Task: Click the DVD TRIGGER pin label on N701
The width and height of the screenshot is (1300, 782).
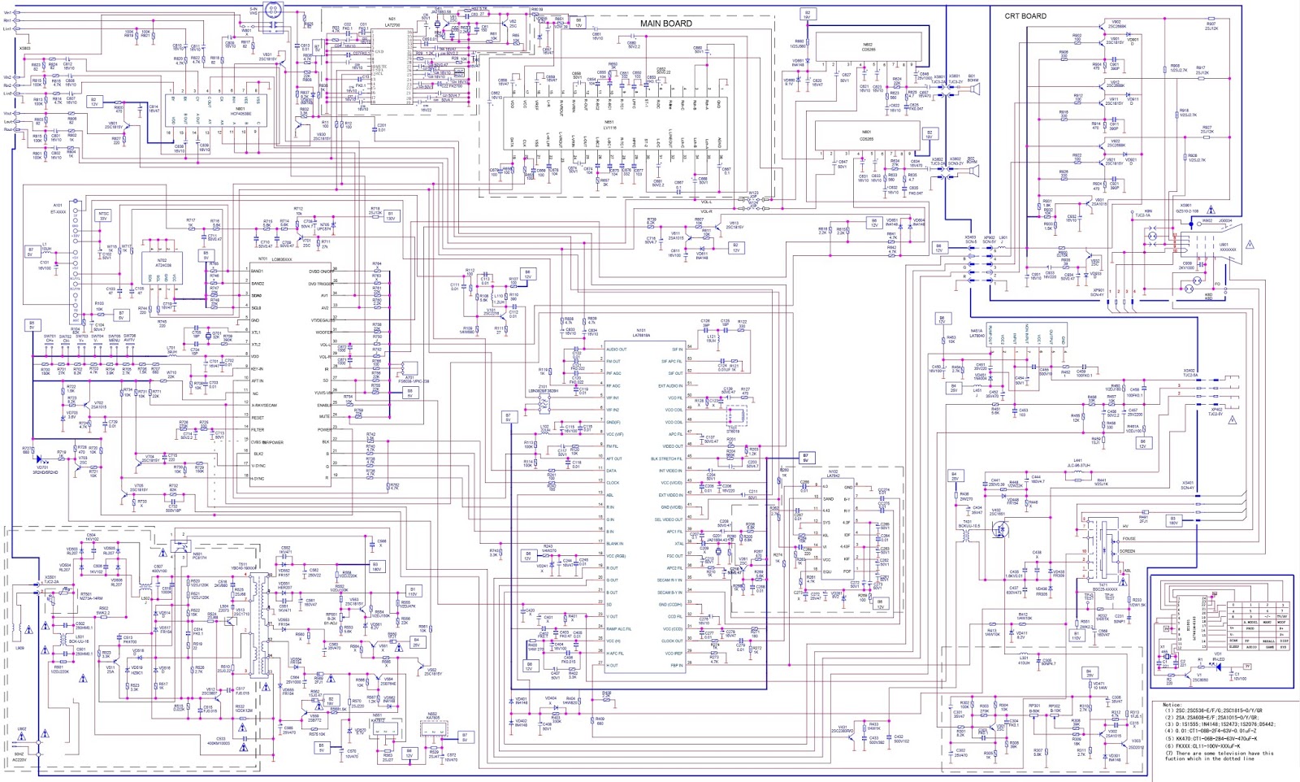Action: click(x=319, y=284)
